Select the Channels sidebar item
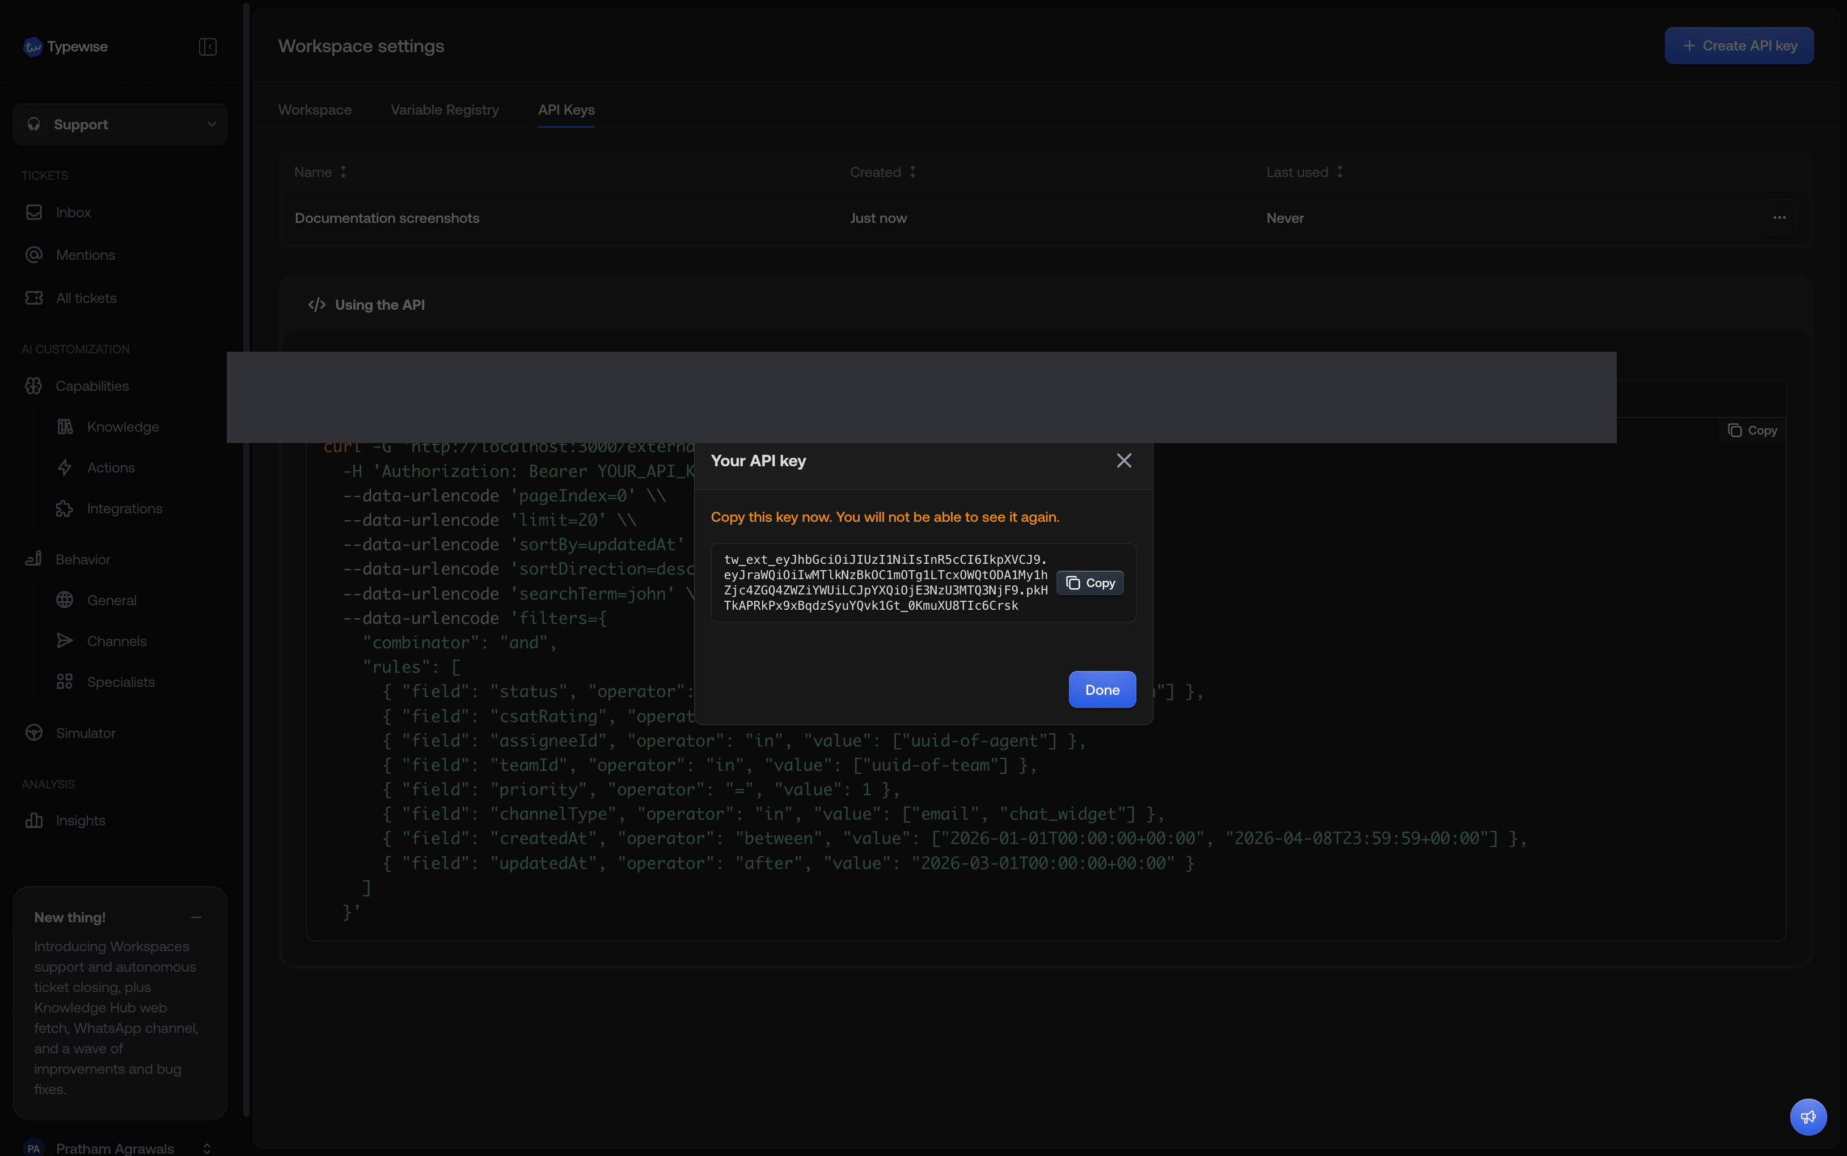 (116, 642)
